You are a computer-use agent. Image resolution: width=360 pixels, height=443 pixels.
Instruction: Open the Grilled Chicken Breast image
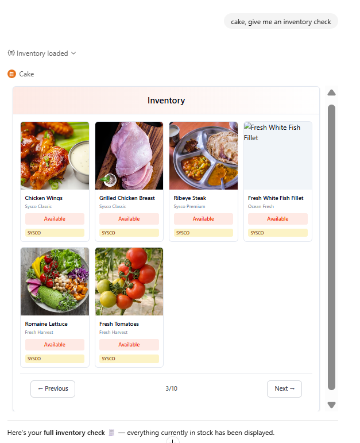point(129,155)
